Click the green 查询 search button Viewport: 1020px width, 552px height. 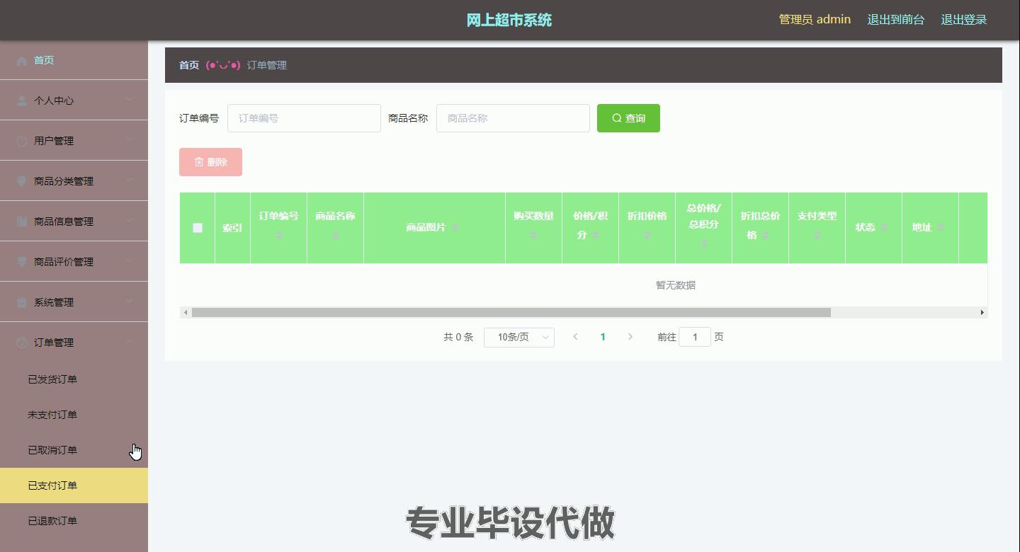coord(628,118)
